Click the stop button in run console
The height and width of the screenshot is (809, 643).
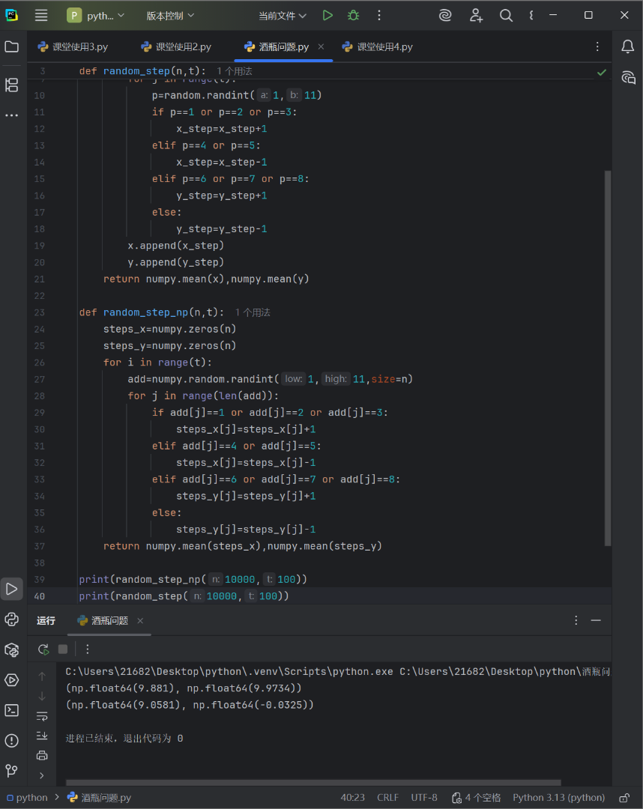tap(63, 649)
